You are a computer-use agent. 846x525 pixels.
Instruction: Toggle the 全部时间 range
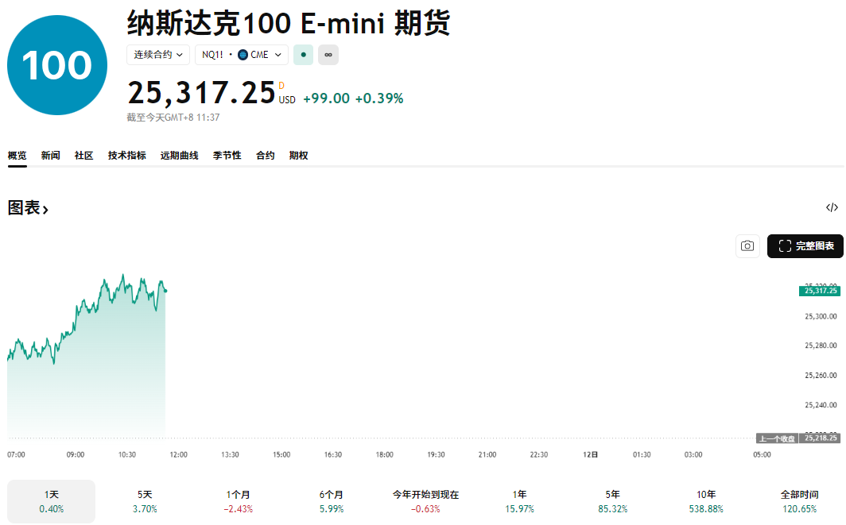pos(799,501)
